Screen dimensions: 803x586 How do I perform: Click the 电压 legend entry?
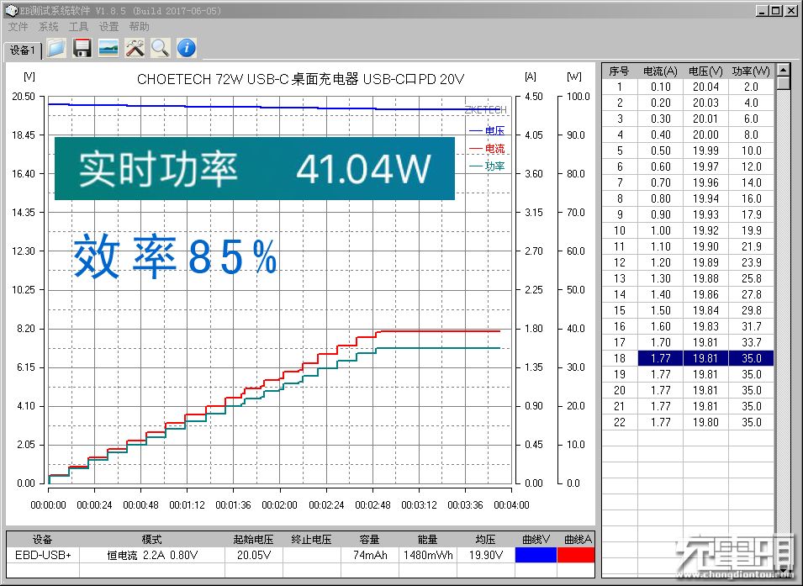tap(487, 130)
